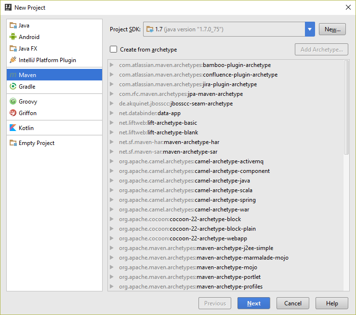Select camel-archetype-spring in archetype list
356x315 pixels.
click(x=187, y=200)
